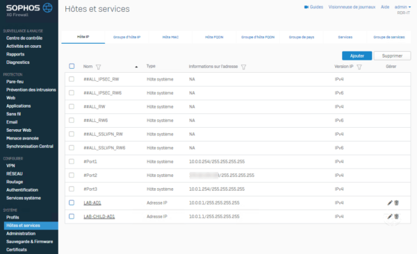This screenshot has height=254, width=417.
Task: Click the Sophos globe logo icon
Action: 47,8
